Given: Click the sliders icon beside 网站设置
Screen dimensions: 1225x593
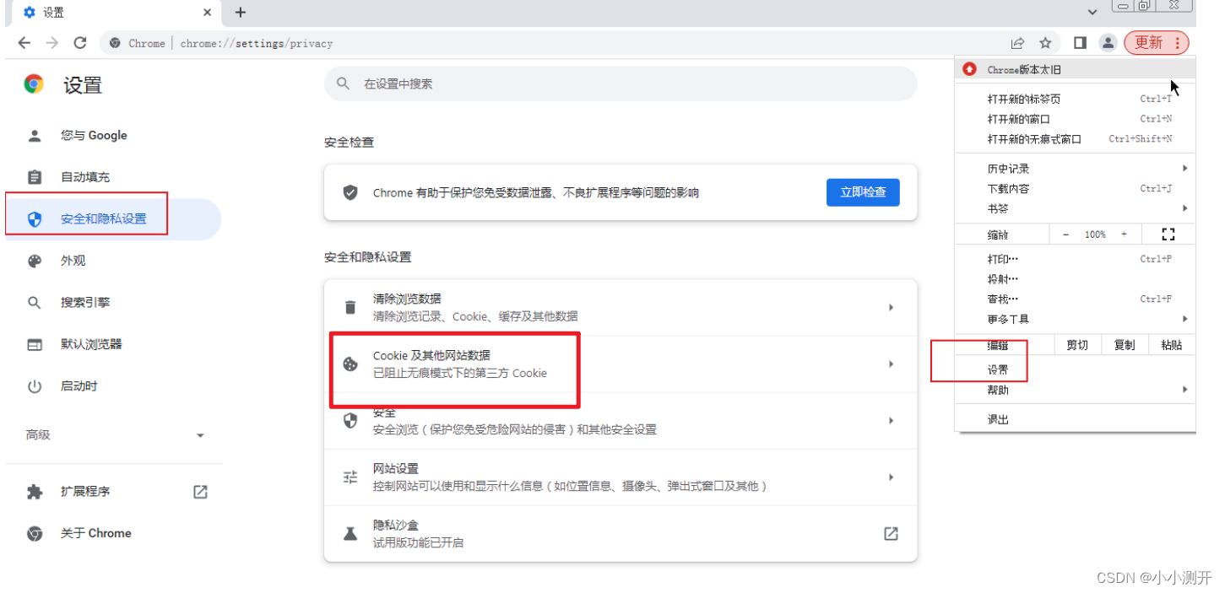Looking at the screenshot, I should (x=350, y=477).
